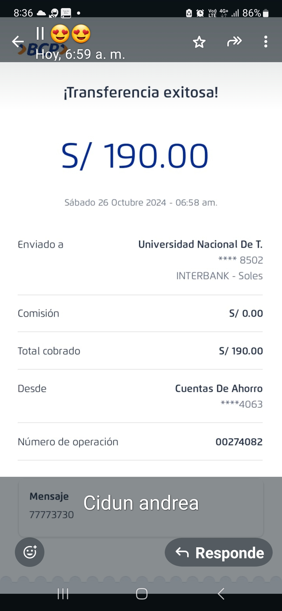This screenshot has height=611, width=282.
Task: Tap the battery icon in status bar
Action: point(266,13)
